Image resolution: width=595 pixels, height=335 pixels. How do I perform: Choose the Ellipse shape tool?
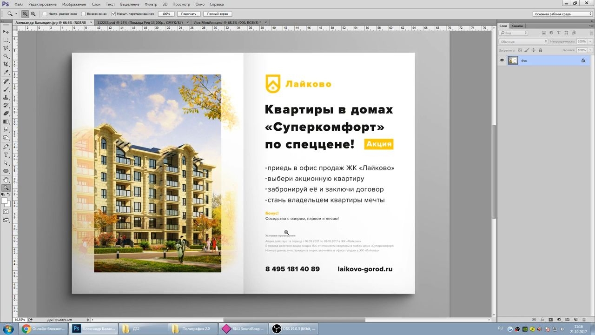coord(6,171)
